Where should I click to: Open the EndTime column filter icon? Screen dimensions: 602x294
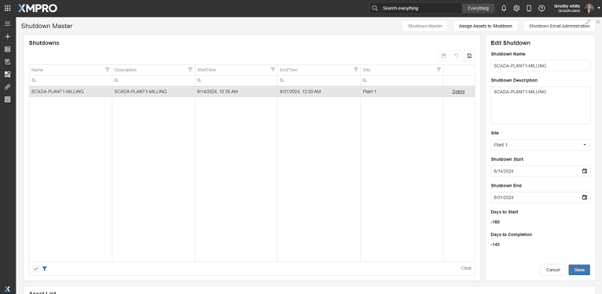(x=356, y=70)
